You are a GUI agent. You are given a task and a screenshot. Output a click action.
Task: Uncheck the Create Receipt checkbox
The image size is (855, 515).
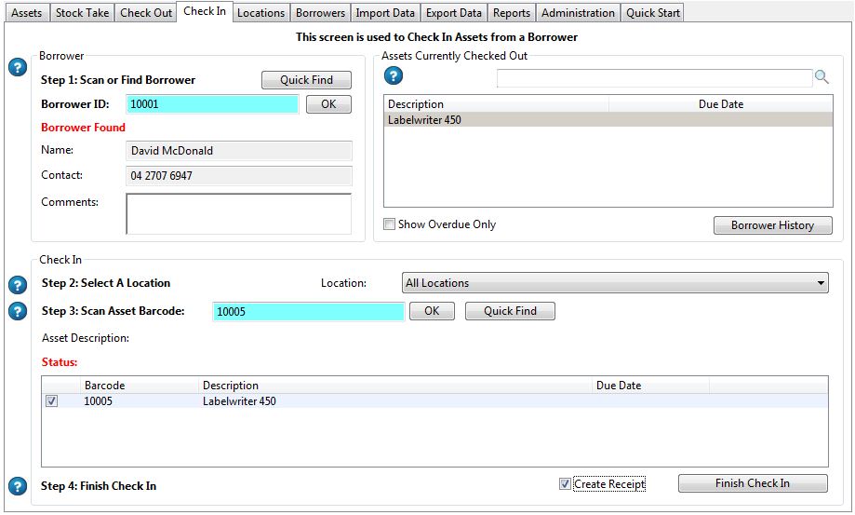[565, 484]
